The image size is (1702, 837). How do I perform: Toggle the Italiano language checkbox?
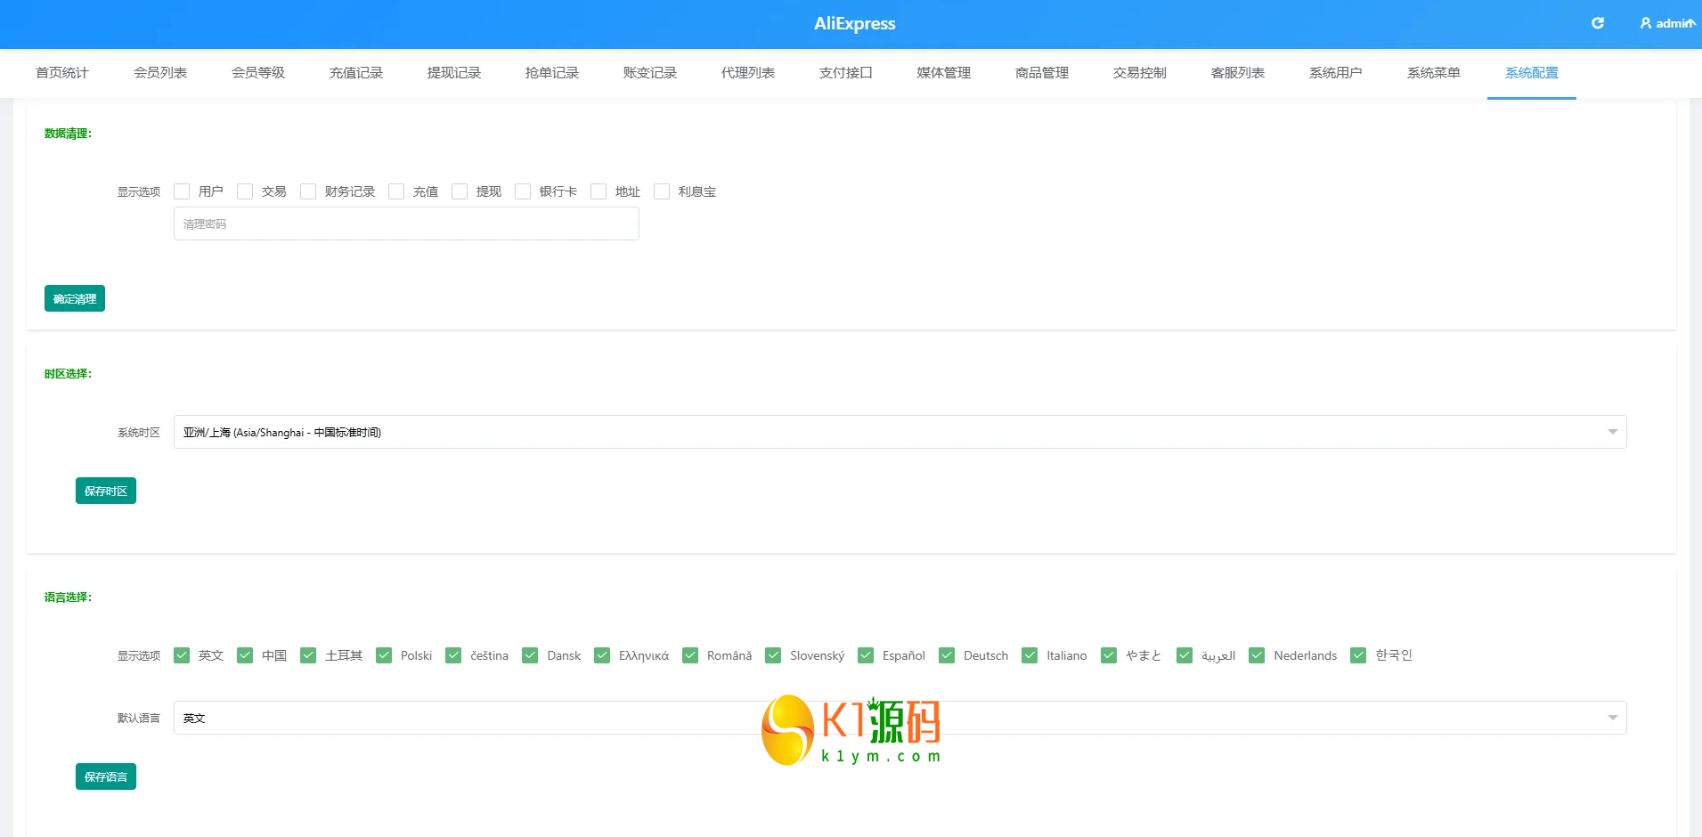pos(1030,655)
